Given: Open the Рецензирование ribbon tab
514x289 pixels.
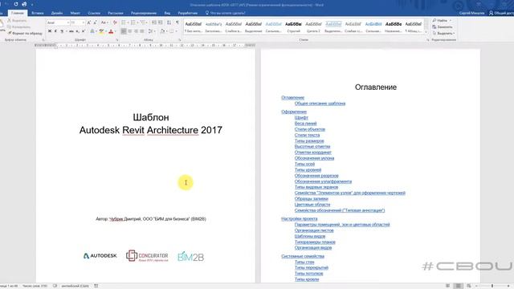Looking at the screenshot, I should [x=144, y=13].
